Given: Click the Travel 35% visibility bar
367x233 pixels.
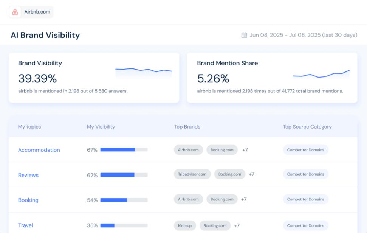Looking at the screenshot, I should coord(124,225).
